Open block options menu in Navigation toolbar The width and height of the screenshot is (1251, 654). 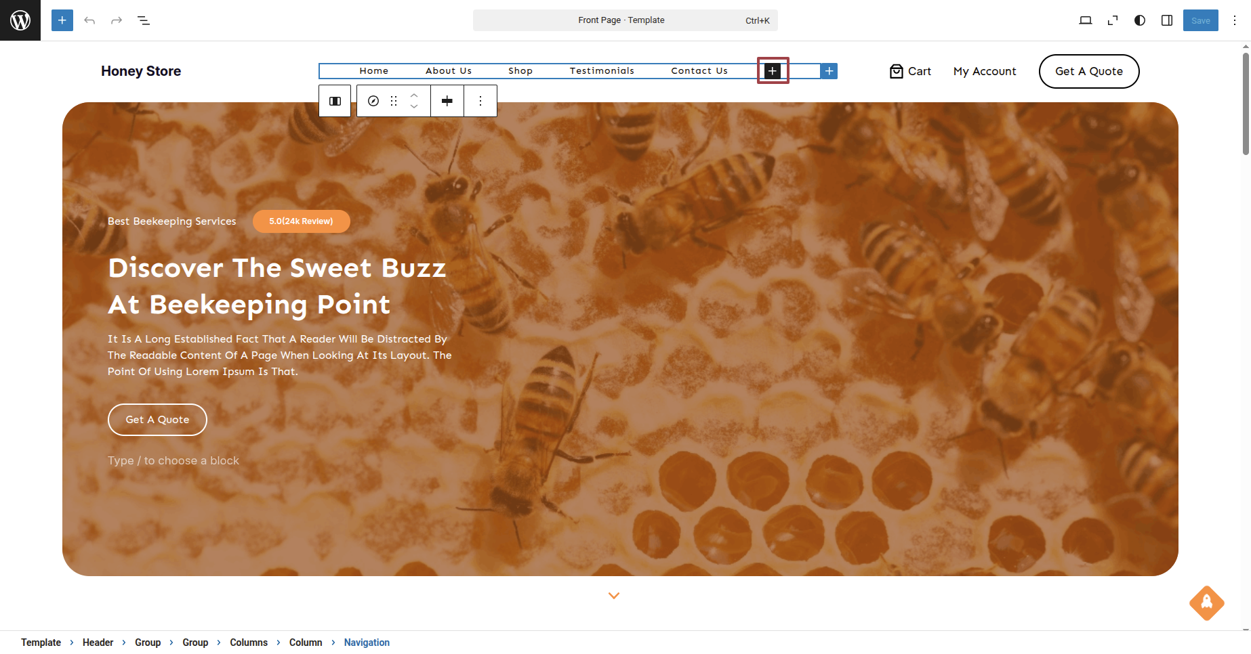point(480,101)
